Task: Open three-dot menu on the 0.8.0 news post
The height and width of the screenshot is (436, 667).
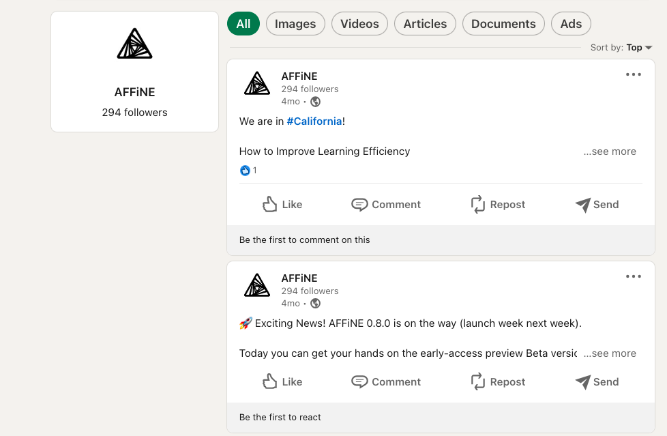Action: [x=634, y=276]
